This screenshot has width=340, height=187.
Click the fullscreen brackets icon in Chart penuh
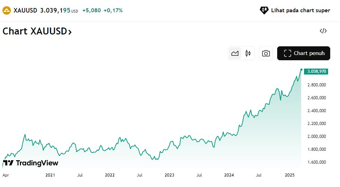287,53
